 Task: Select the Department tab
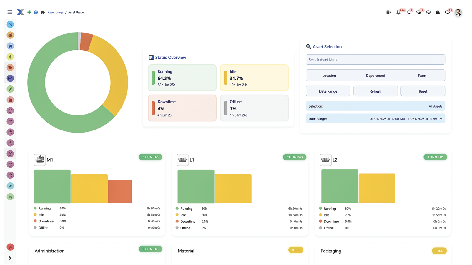tap(375, 75)
